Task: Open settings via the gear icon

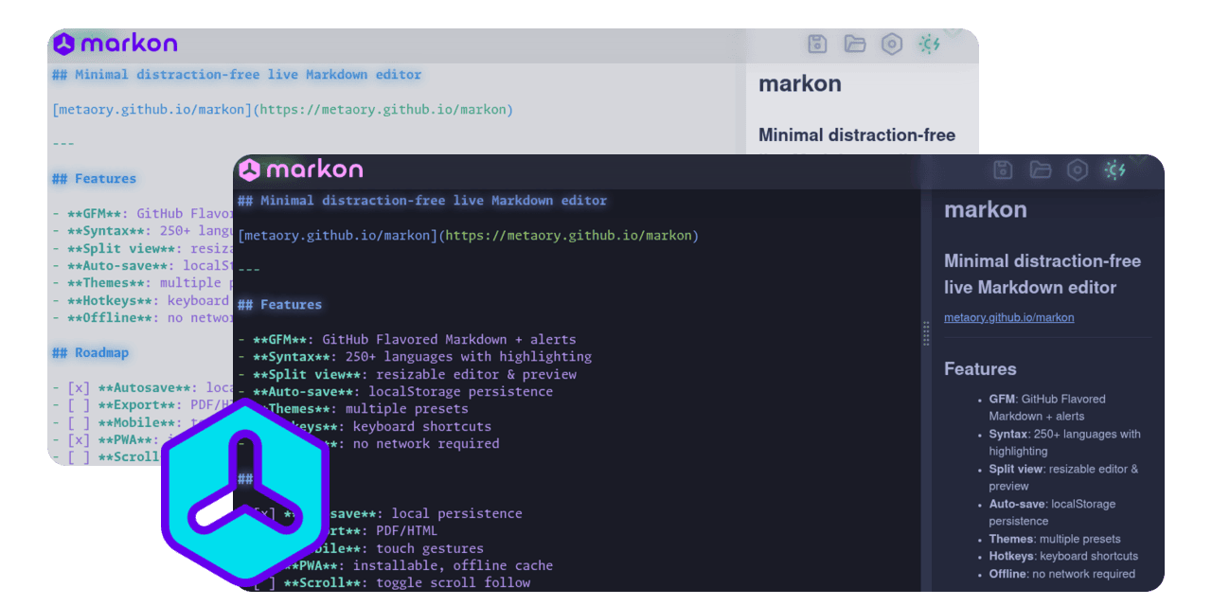Action: 1078,169
